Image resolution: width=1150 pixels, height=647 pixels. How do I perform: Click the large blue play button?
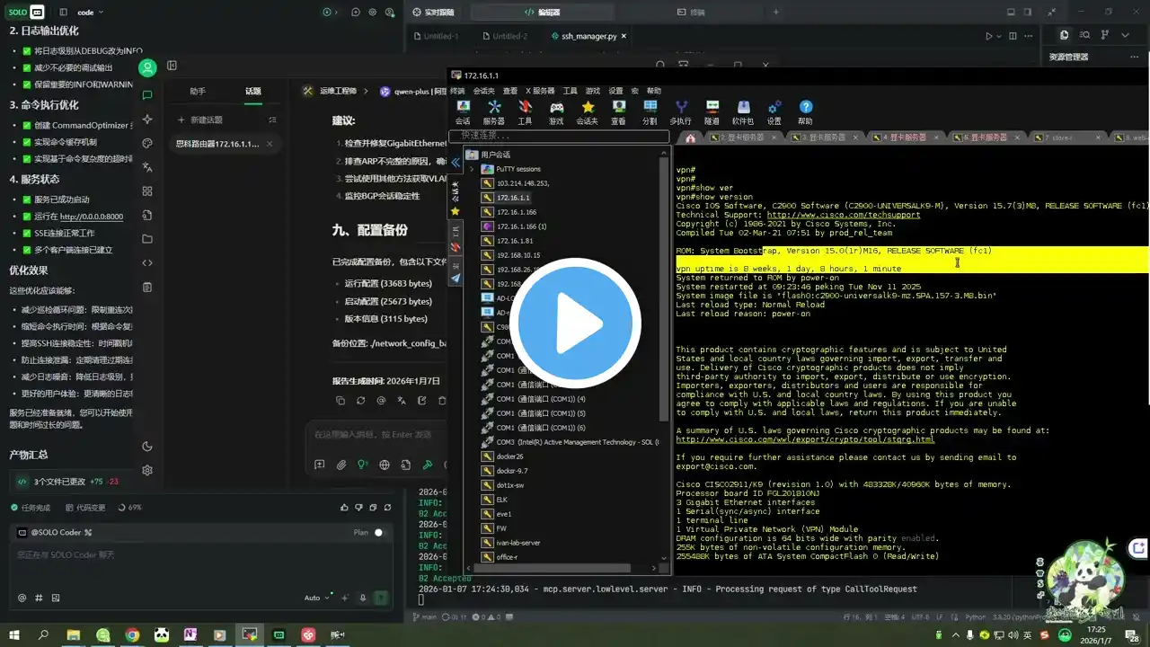pyautogui.click(x=575, y=323)
